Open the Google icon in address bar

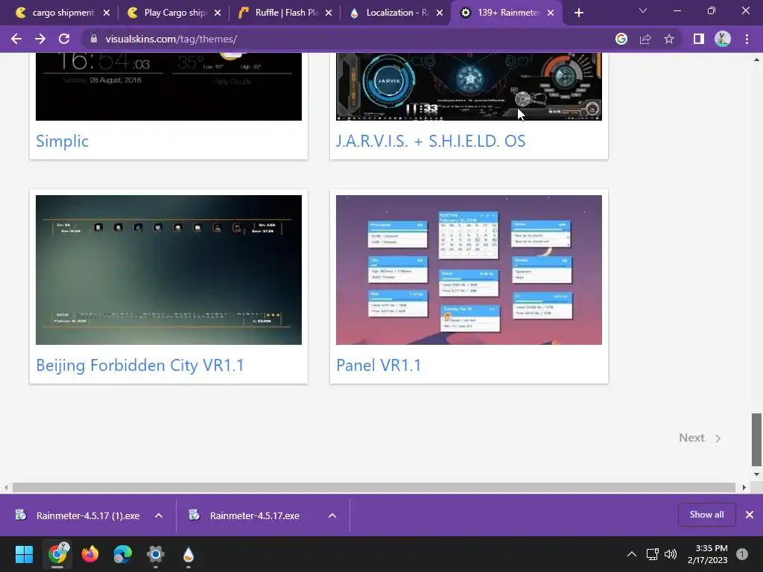point(621,39)
